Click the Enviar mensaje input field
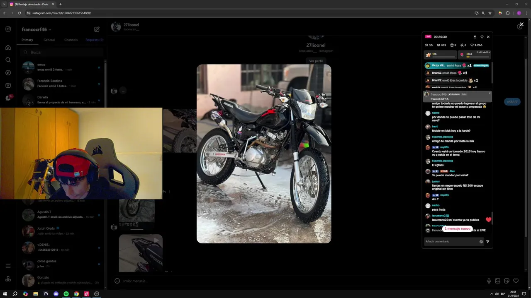The width and height of the screenshot is (531, 298). coord(303,281)
